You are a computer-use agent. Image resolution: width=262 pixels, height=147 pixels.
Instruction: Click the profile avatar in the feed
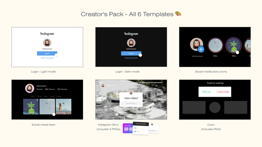pos(29,88)
